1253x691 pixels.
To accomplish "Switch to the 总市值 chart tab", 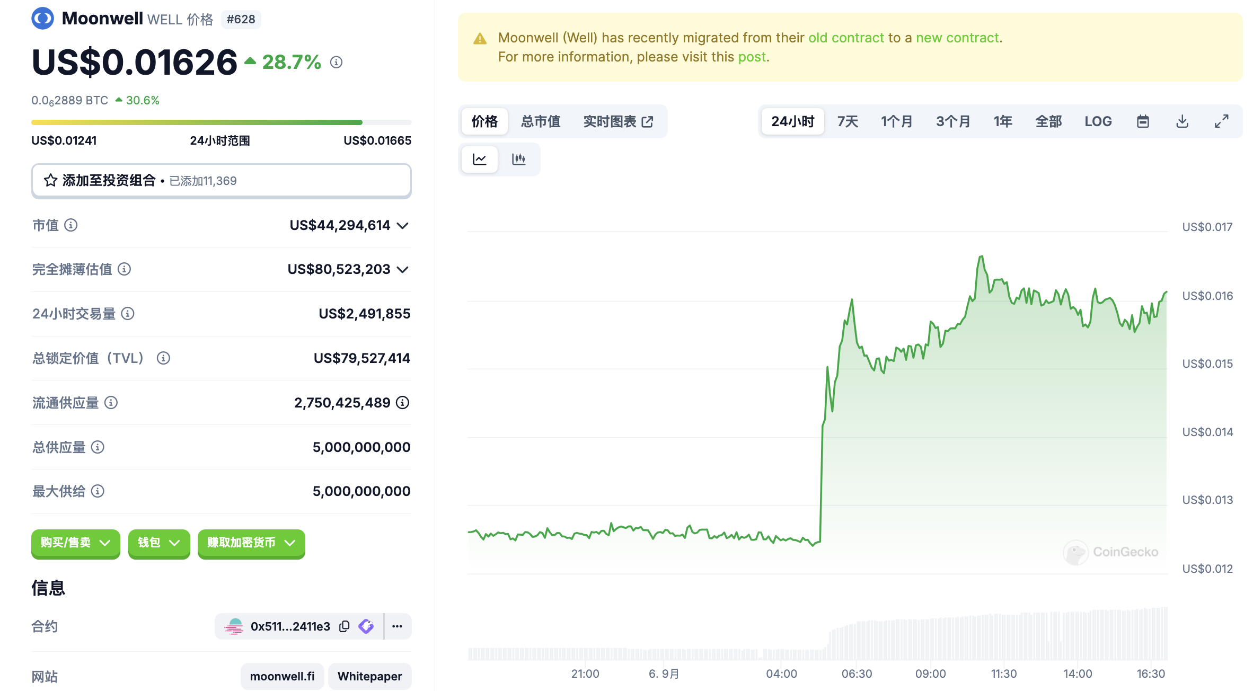I will (x=540, y=121).
